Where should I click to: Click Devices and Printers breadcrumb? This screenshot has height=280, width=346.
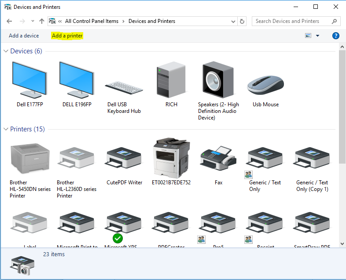152,21
